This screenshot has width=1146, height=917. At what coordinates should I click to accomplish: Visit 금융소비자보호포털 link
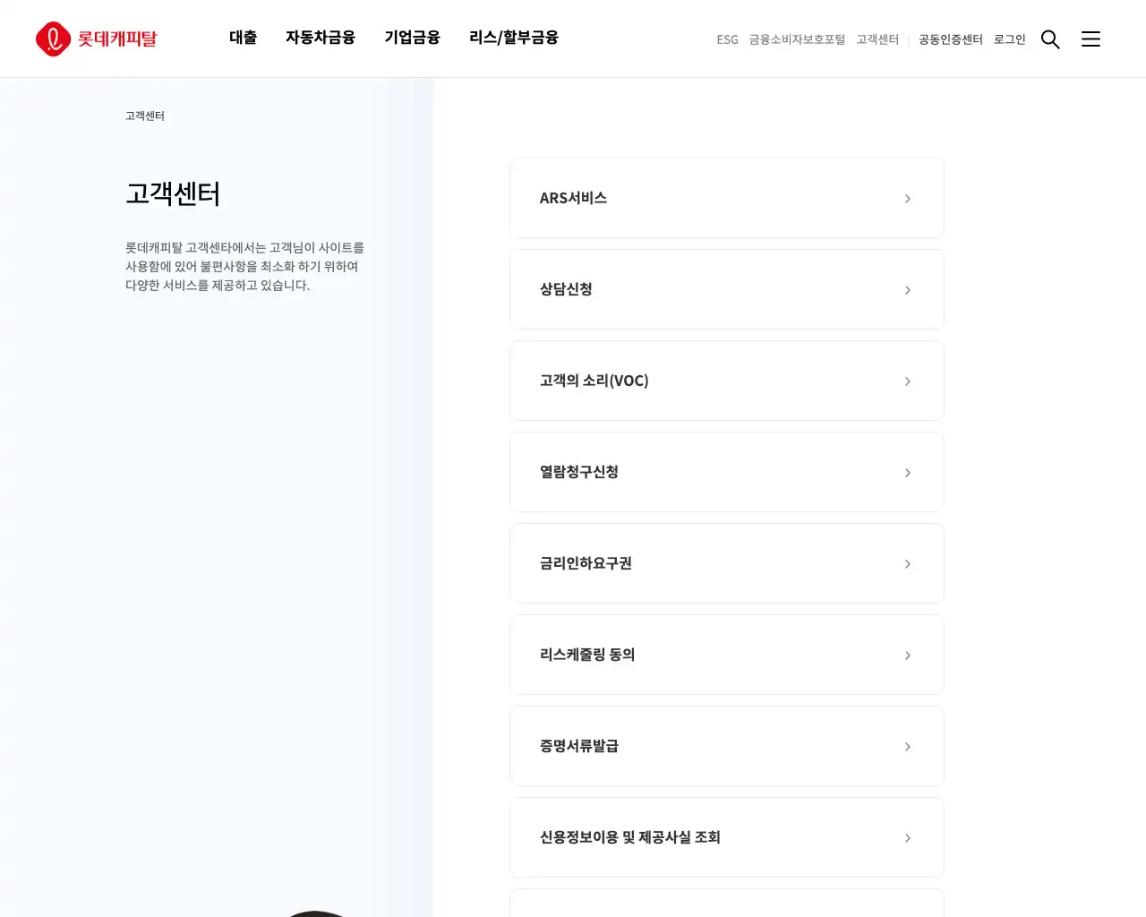click(x=797, y=39)
